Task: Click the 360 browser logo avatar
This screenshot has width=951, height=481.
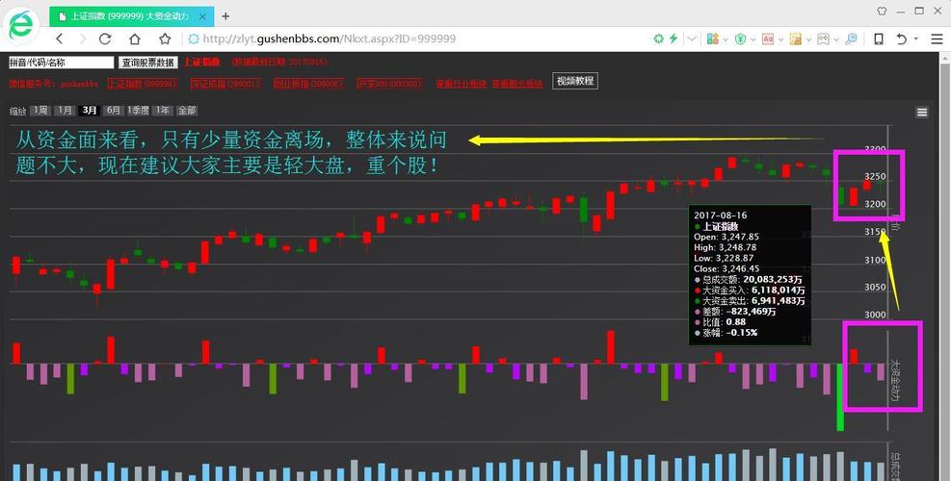Action: pyautogui.click(x=20, y=27)
